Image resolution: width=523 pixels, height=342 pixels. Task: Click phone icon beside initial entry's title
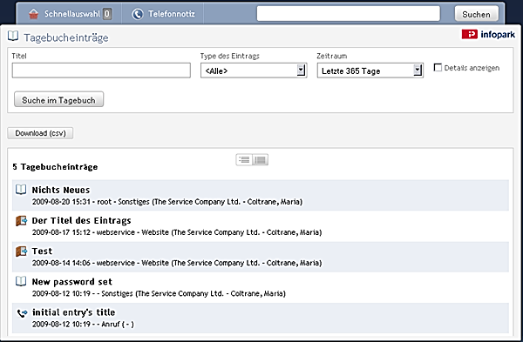22,313
